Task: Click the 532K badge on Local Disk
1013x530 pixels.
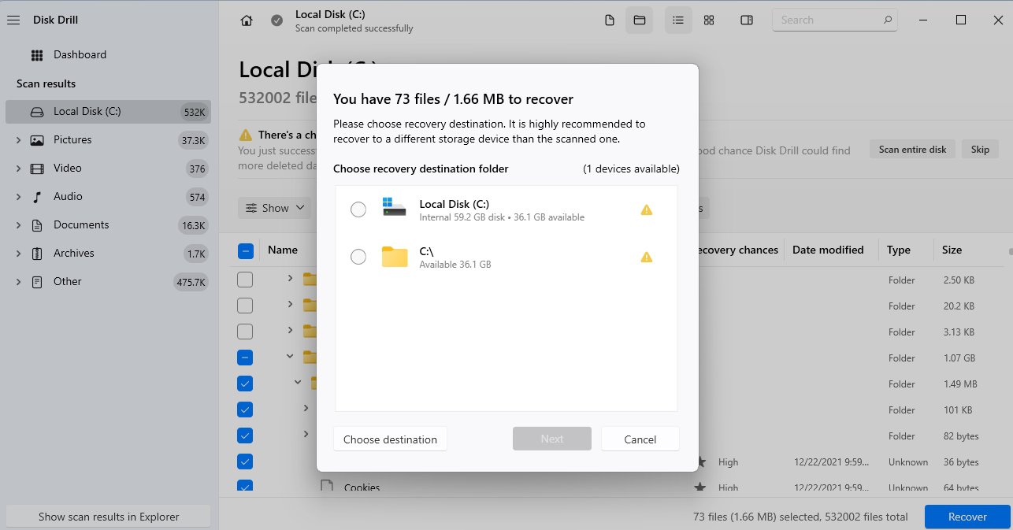Action: 193,112
